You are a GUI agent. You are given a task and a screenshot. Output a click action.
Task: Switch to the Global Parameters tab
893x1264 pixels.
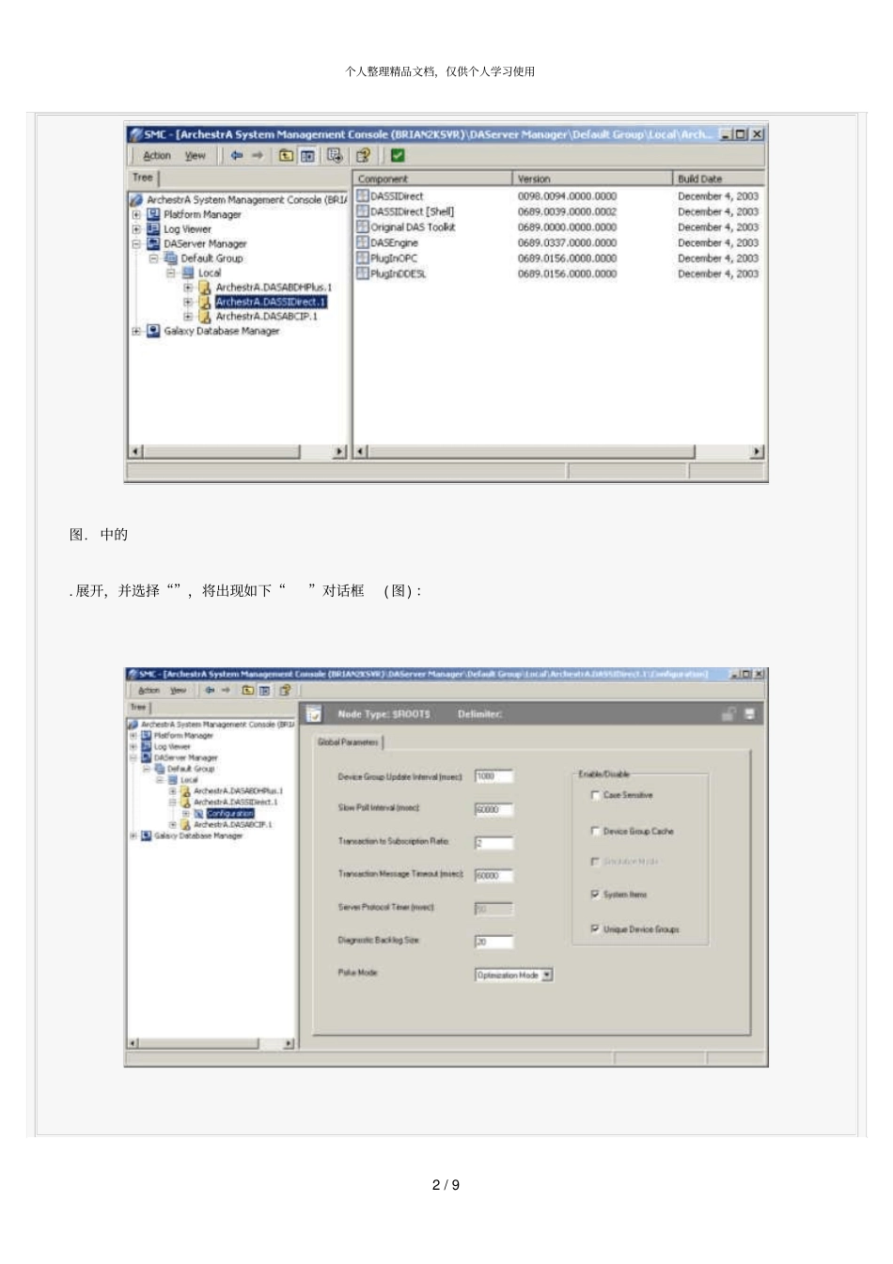coord(348,742)
